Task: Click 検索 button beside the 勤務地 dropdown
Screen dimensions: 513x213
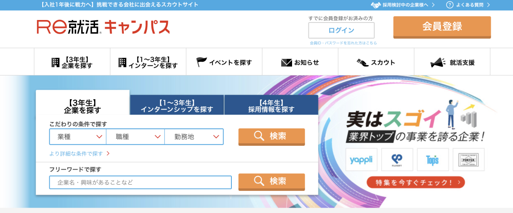Action: (x=272, y=137)
